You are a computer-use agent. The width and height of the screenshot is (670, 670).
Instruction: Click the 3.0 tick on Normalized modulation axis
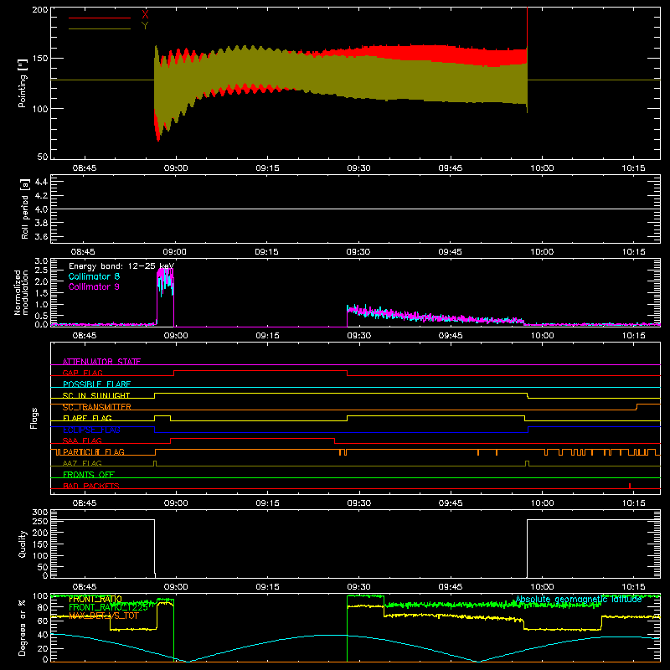point(41,260)
